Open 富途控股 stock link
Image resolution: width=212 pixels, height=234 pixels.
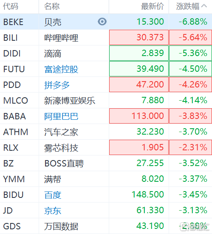click(61, 69)
